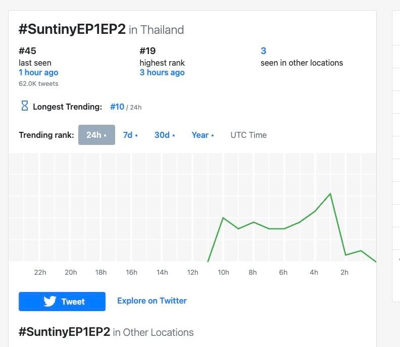400x347 pixels.
Task: Open the Explore on Twitter link
Action: (x=152, y=301)
